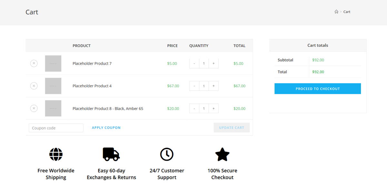Click remove icon for Placeholder Product 8
The height and width of the screenshot is (193, 387).
click(x=34, y=108)
